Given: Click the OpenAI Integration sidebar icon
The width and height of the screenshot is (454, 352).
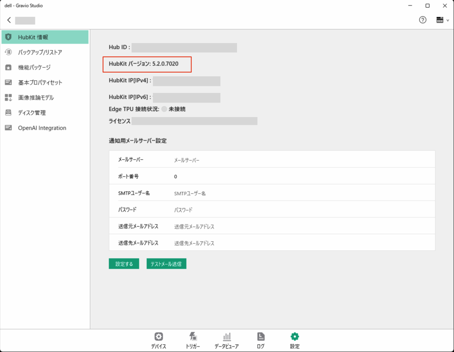Looking at the screenshot, I should 8,127.
